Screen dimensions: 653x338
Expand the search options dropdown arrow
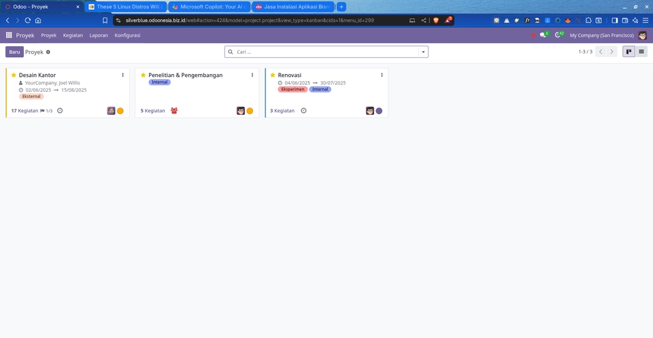click(424, 52)
